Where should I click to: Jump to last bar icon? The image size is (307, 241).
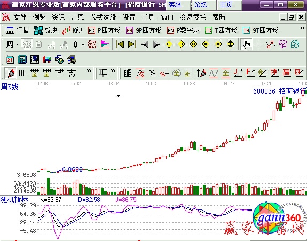click(x=132, y=44)
